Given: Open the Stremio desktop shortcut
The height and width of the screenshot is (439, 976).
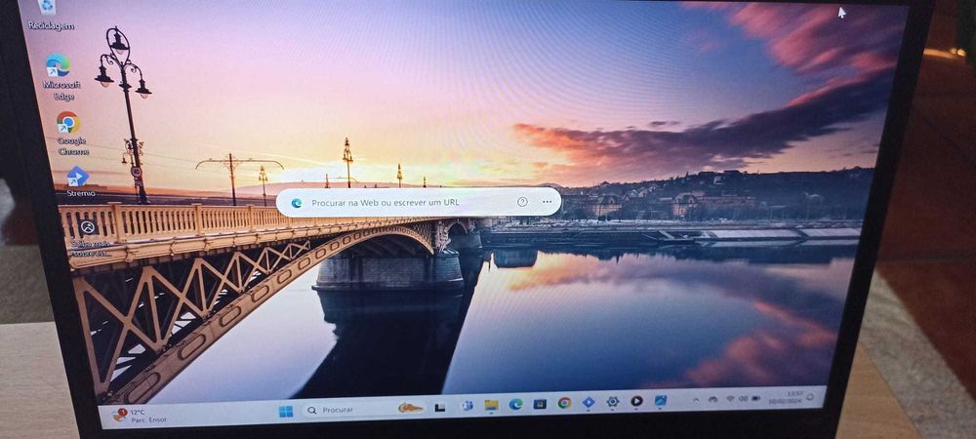Looking at the screenshot, I should point(80,180).
